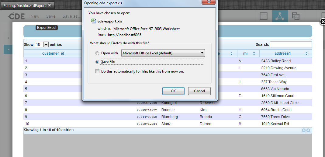The width and height of the screenshot is (325, 157).
Task: Close the Editing:DashboardExport tab
Action: (49, 5)
